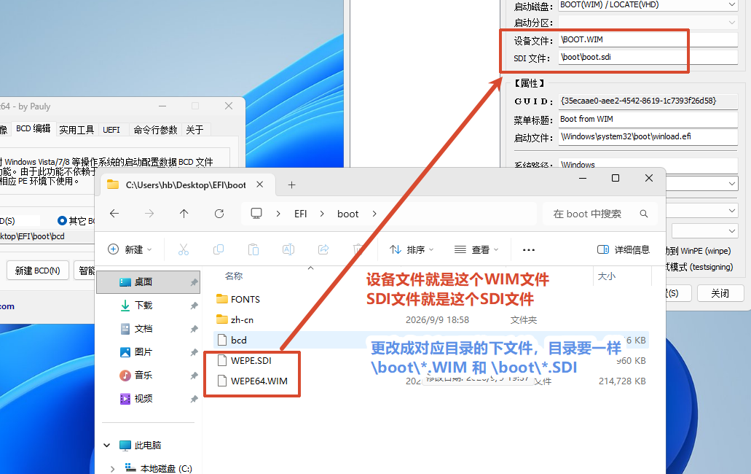The image size is (751, 474).
Task: Sort by the 名称 column header
Action: (x=234, y=276)
